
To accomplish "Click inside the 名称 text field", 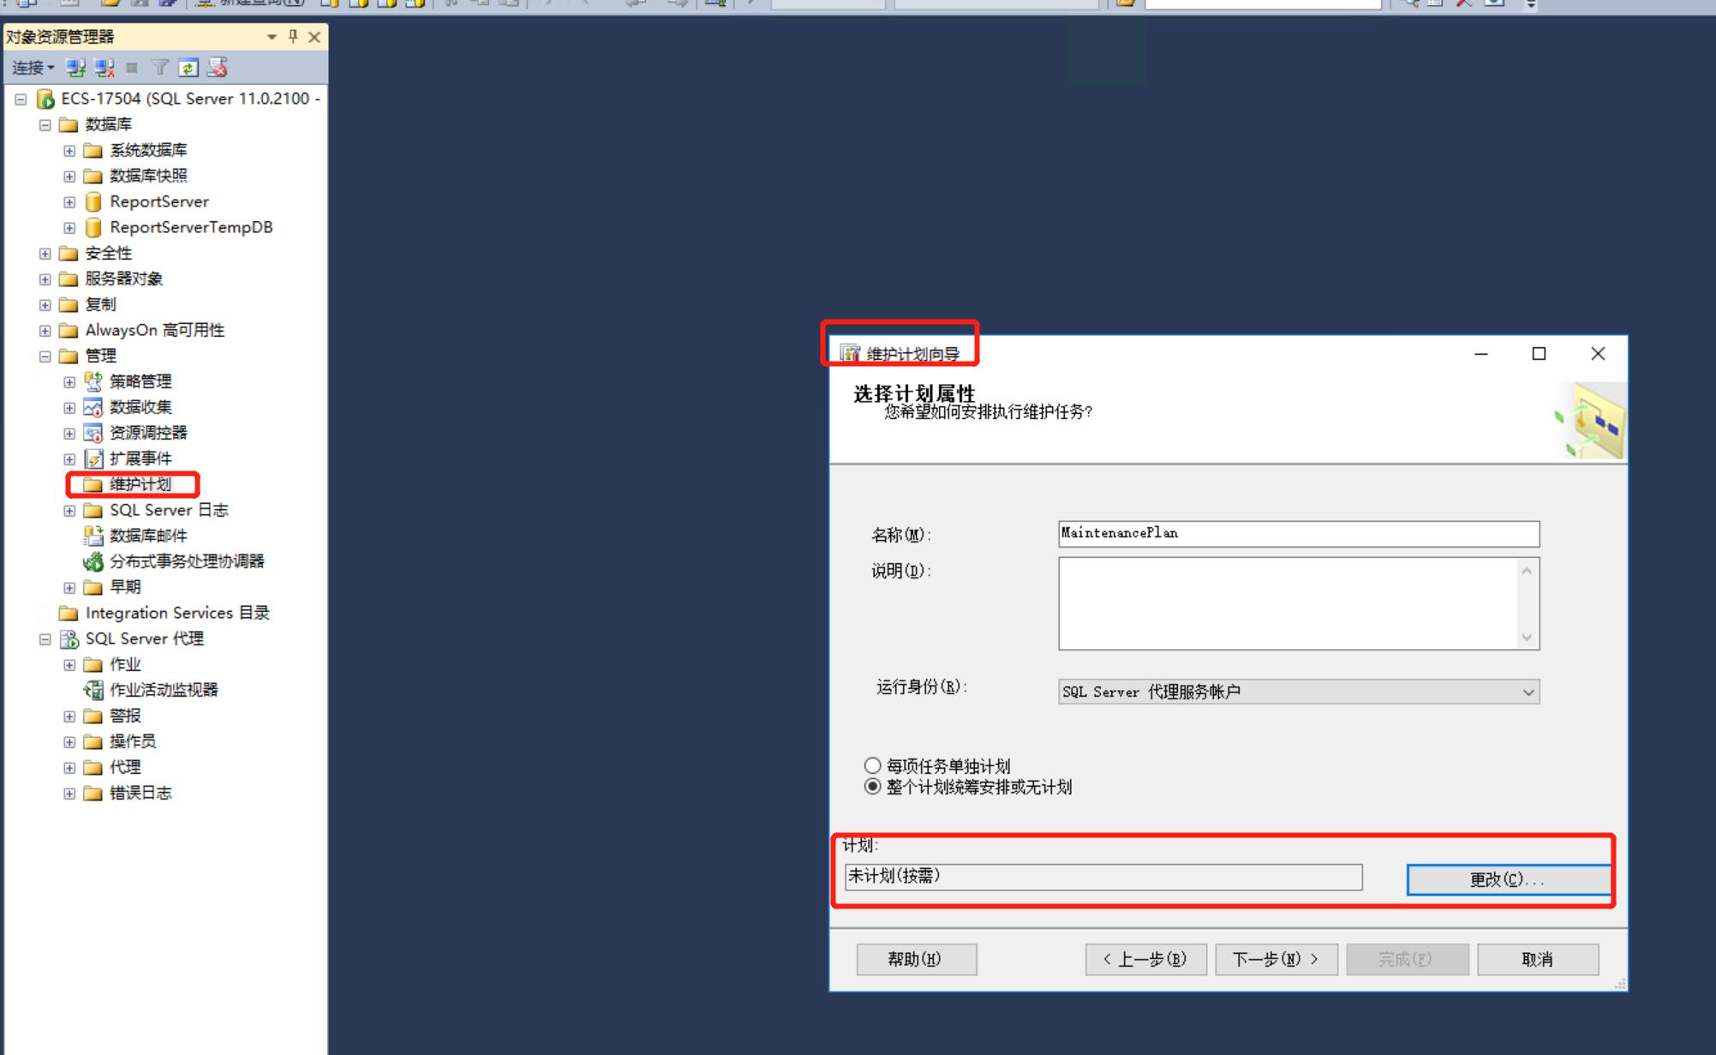I will (1298, 533).
